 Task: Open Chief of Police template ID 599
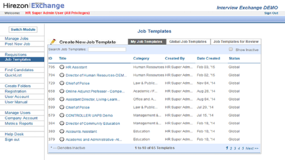tap(77, 107)
